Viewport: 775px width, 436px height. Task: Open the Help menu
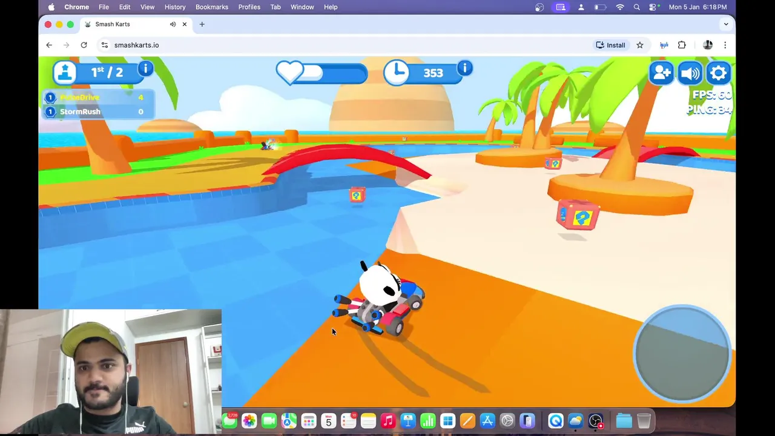click(x=331, y=7)
